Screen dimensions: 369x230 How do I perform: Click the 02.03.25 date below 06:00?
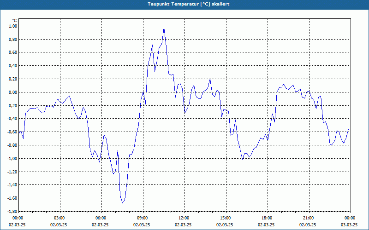click(x=100, y=224)
